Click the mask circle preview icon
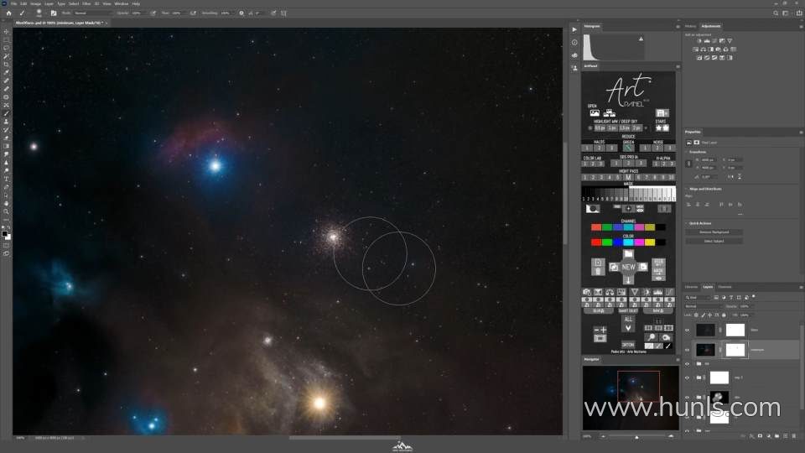 [x=593, y=209]
